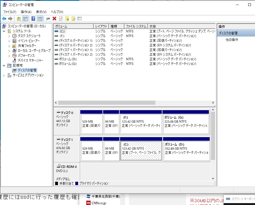Select hatched (C:) partition on Disk 1
The height and width of the screenshot is (205, 255).
click(x=141, y=149)
